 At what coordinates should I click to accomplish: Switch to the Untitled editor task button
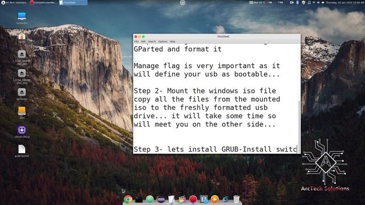click(73, 2)
